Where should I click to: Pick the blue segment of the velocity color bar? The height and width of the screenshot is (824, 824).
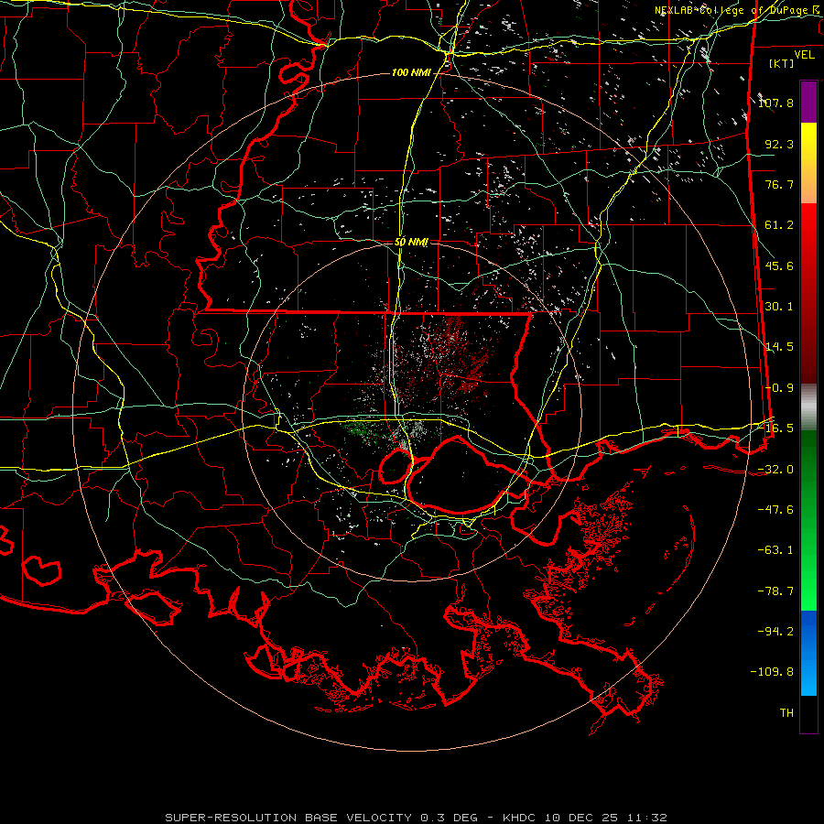pos(808,653)
